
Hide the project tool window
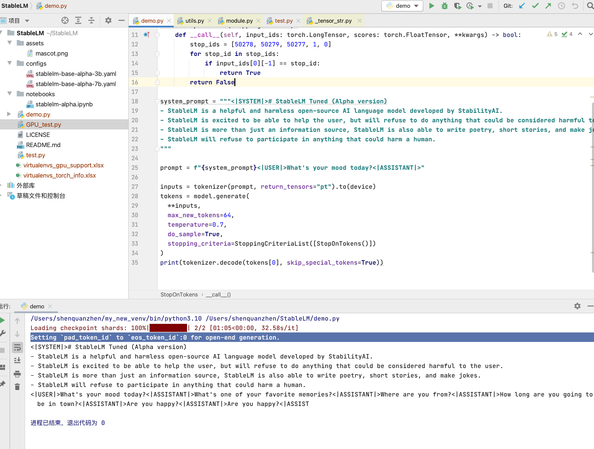pos(121,21)
